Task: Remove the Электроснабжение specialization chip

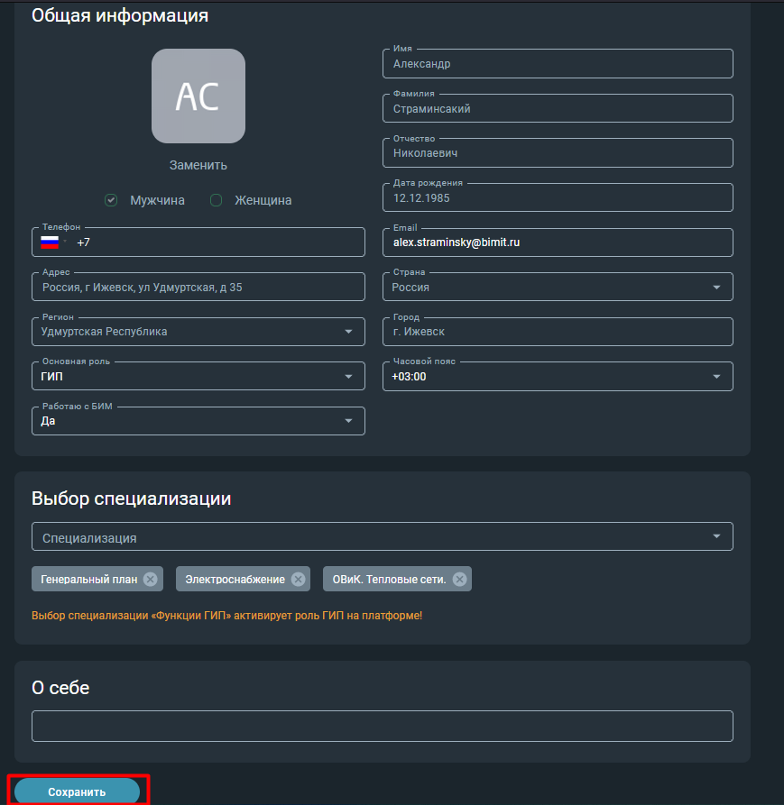Action: 298,579
